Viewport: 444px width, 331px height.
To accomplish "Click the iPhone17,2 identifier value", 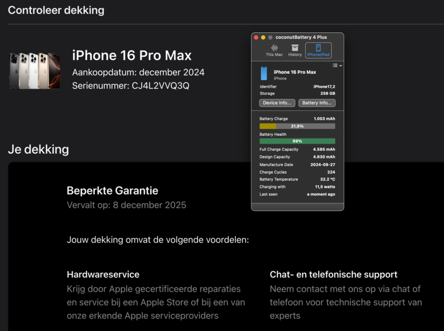I will click(x=324, y=86).
